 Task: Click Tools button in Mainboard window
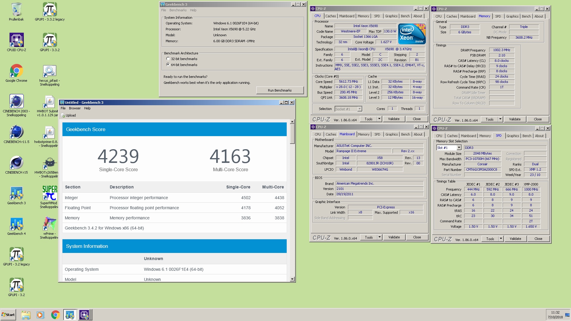[369, 237]
